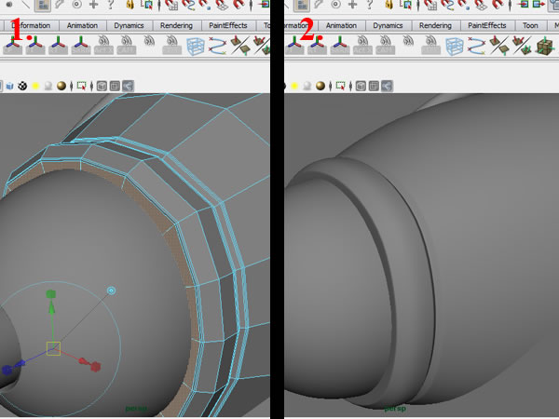The width and height of the screenshot is (559, 419).
Task: Click the blue lattice cage shelf icon in left screenshot
Action: (196, 46)
